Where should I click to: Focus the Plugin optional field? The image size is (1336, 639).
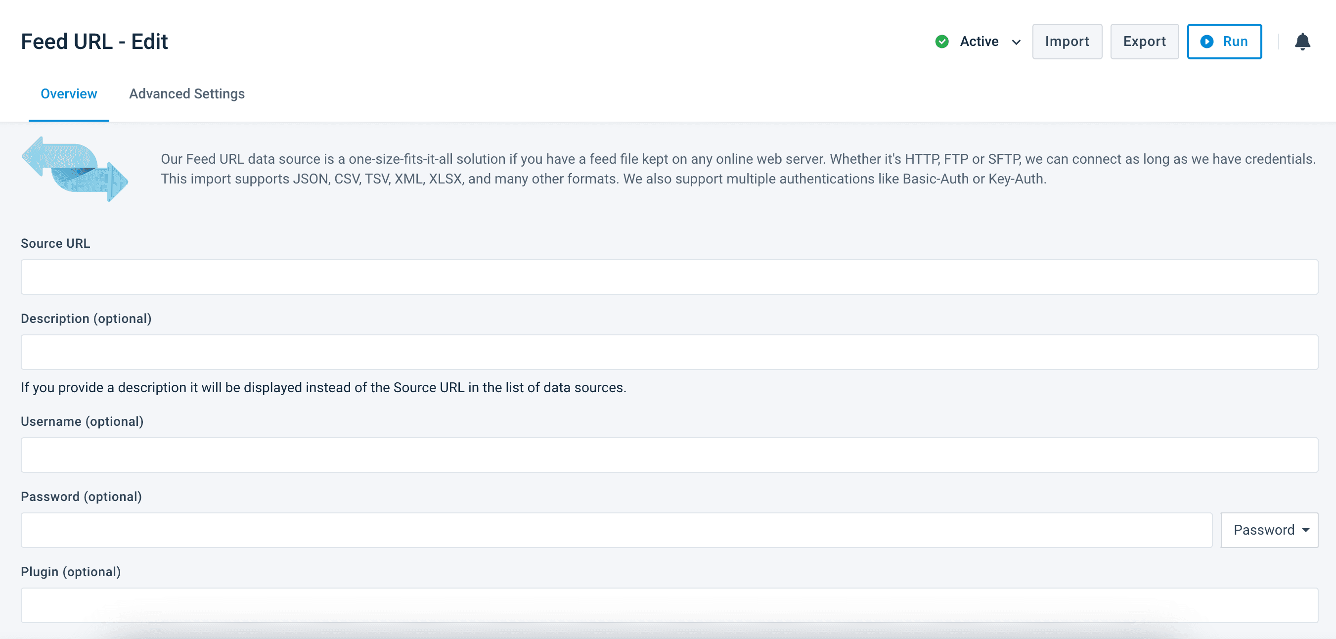coord(669,605)
